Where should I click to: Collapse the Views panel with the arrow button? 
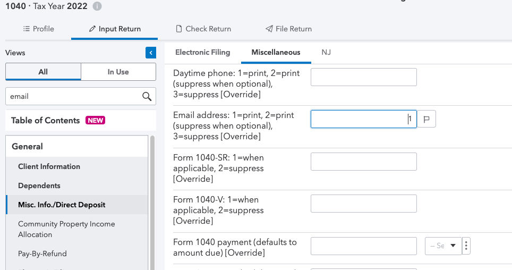(x=151, y=53)
